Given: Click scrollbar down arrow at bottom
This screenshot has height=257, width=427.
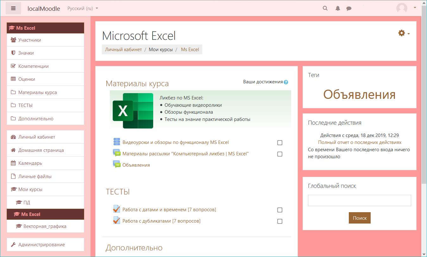Looking at the screenshot, I should pos(424,254).
